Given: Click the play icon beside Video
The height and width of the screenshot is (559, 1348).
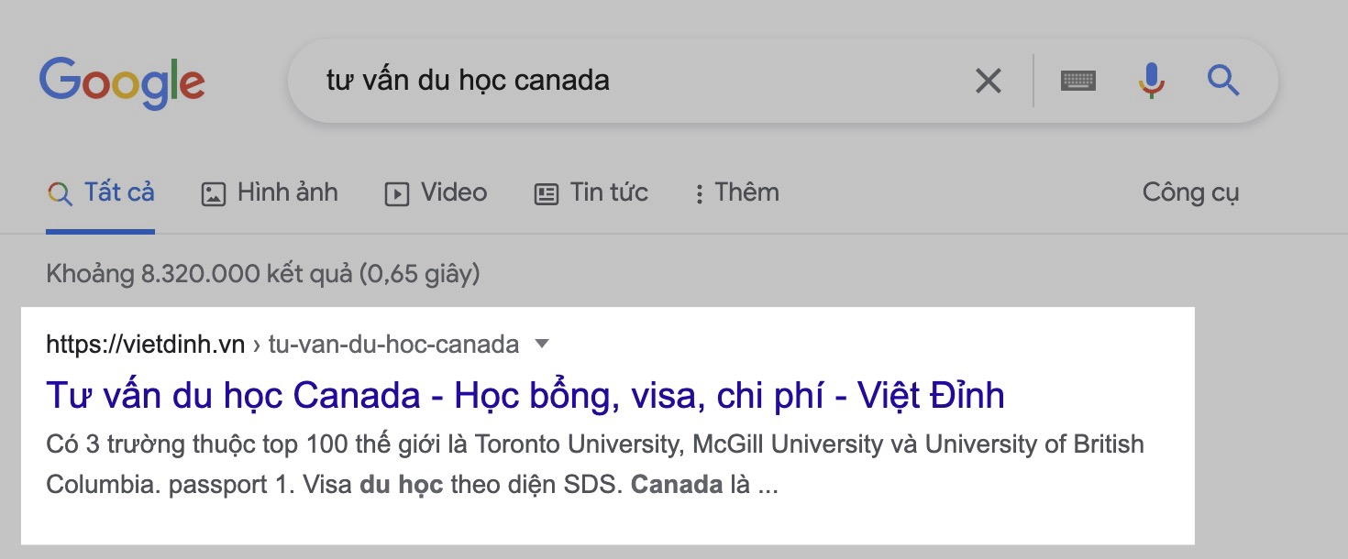Looking at the screenshot, I should tap(396, 194).
